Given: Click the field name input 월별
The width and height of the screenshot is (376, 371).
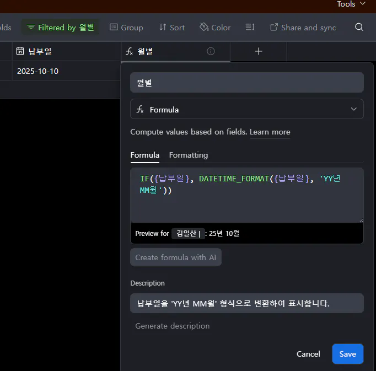Looking at the screenshot, I should pyautogui.click(x=247, y=83).
